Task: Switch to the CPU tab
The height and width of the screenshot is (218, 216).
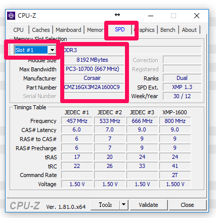Action: click(18, 30)
